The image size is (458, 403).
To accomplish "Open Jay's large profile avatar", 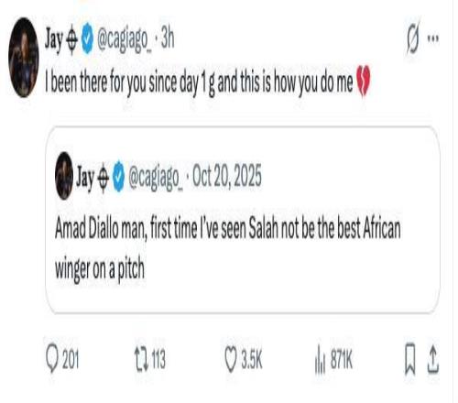I will (x=24, y=58).
